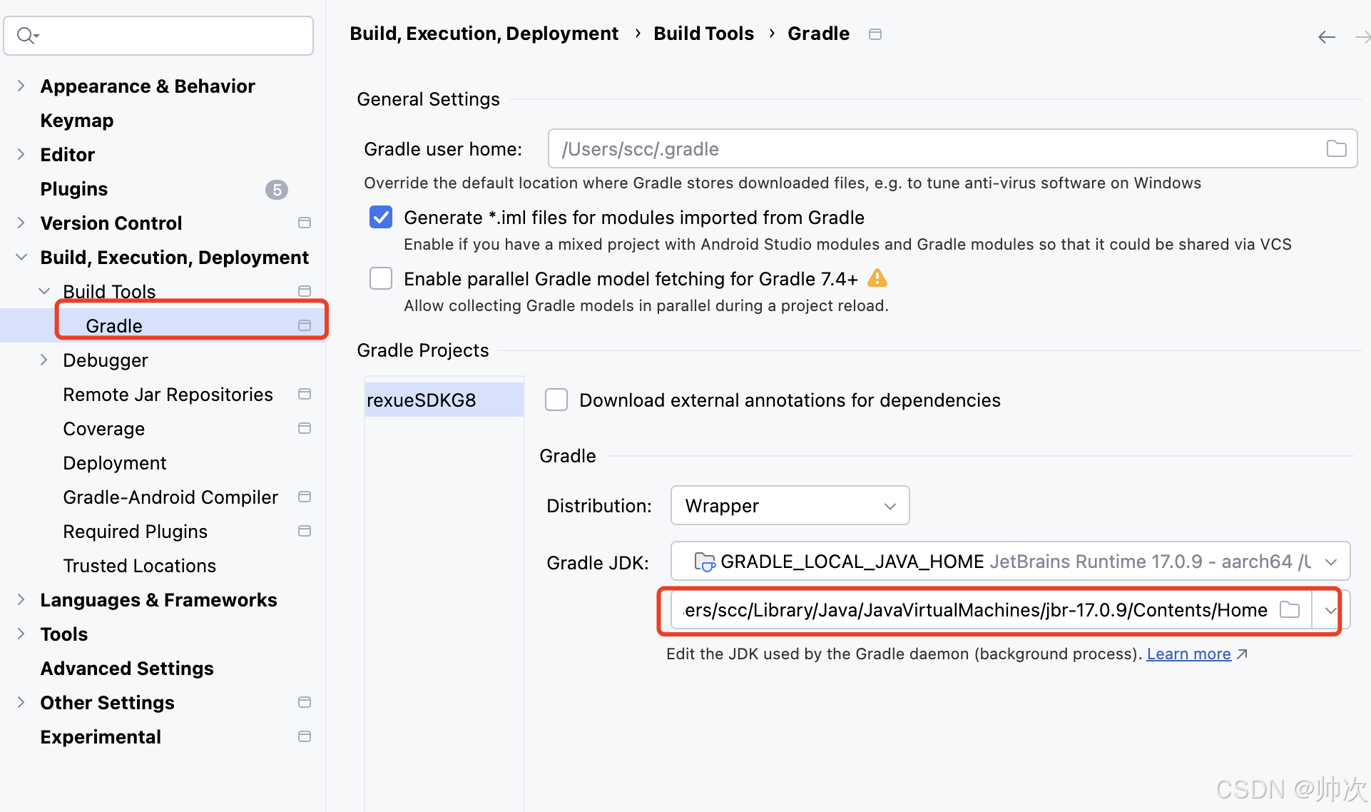This screenshot has width=1371, height=812.
Task: Click project-level icon beside Experimental
Action: (x=305, y=736)
